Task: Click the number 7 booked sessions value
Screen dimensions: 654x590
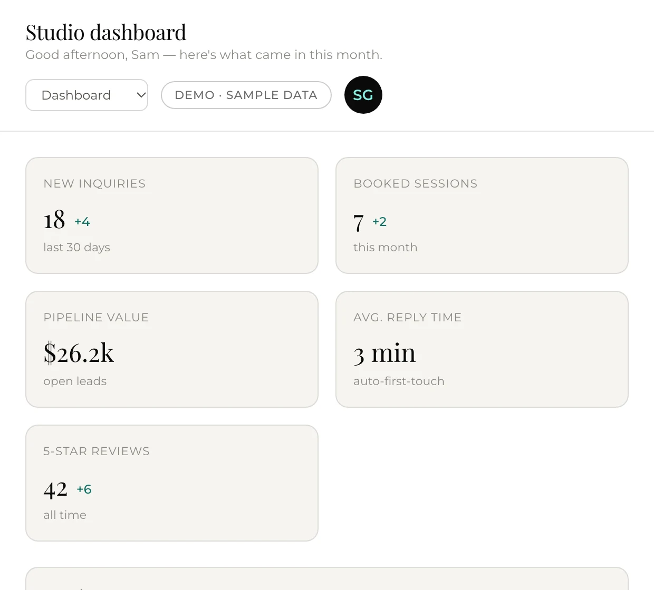Action: (x=359, y=222)
